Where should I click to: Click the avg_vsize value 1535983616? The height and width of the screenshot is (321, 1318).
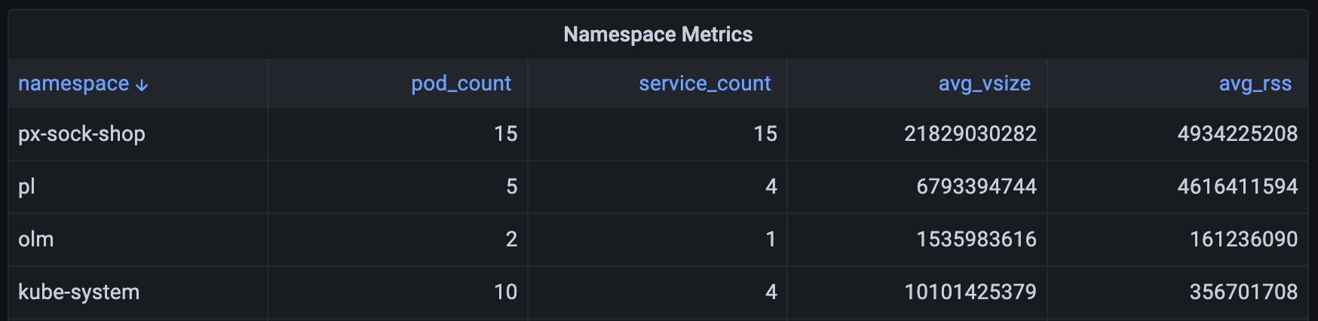pyautogui.click(x=976, y=240)
